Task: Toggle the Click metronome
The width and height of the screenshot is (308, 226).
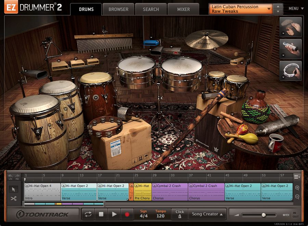Action: click(180, 213)
